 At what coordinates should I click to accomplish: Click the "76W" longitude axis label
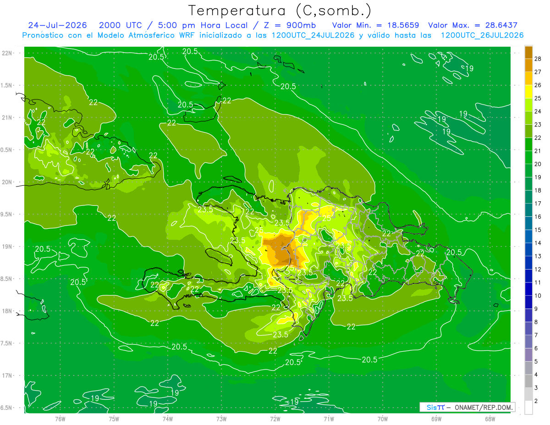[60, 419]
